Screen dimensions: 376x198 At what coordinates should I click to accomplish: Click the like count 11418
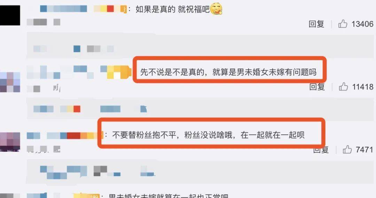[362, 87]
